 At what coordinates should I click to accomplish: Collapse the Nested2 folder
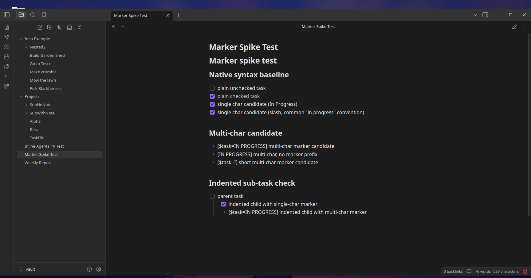pos(26,47)
